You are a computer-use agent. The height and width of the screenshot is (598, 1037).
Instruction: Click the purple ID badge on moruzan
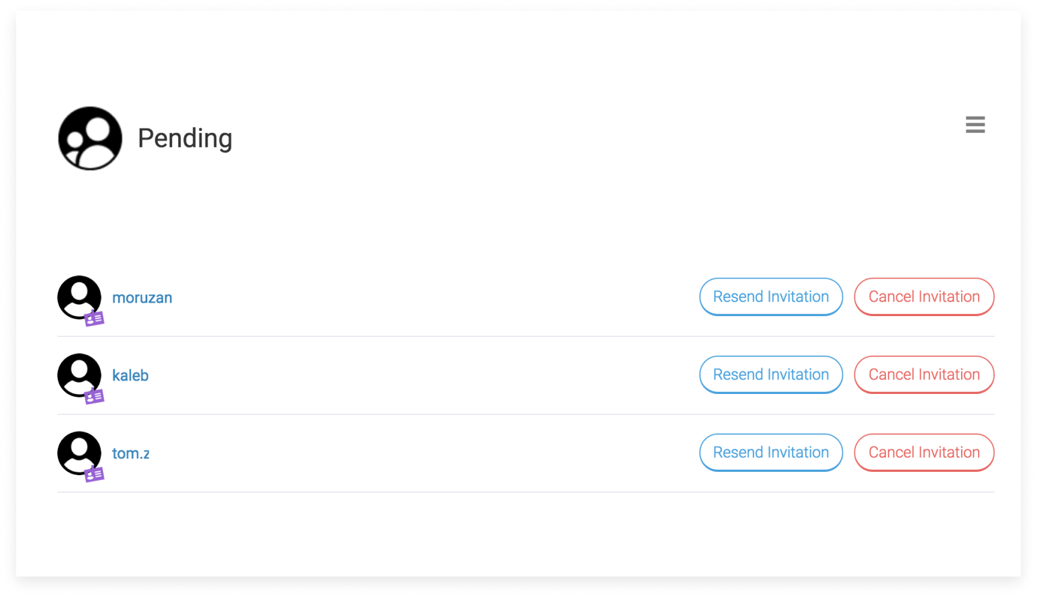click(x=94, y=319)
